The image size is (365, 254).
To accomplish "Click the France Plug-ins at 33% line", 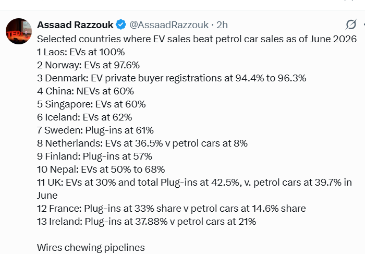I will pos(172,209).
